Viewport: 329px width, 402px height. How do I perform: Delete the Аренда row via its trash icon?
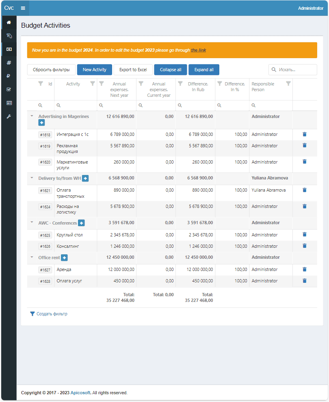(305, 269)
